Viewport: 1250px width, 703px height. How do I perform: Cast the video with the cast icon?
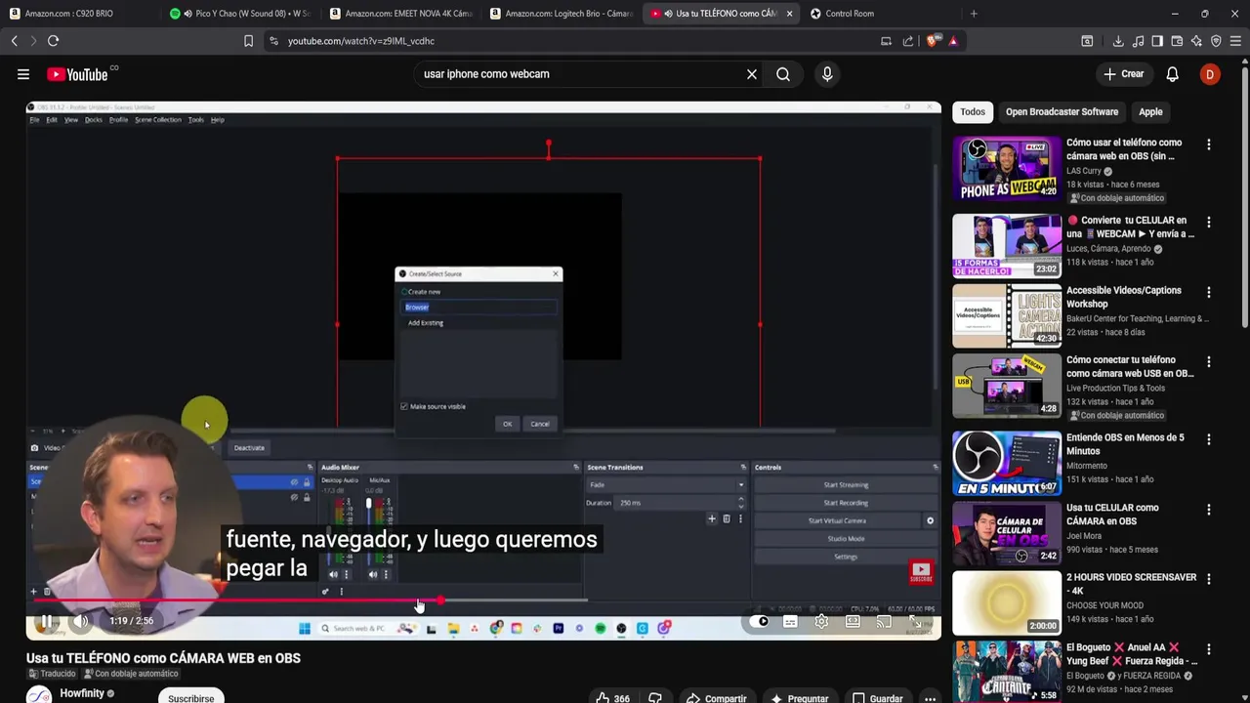[x=884, y=621]
